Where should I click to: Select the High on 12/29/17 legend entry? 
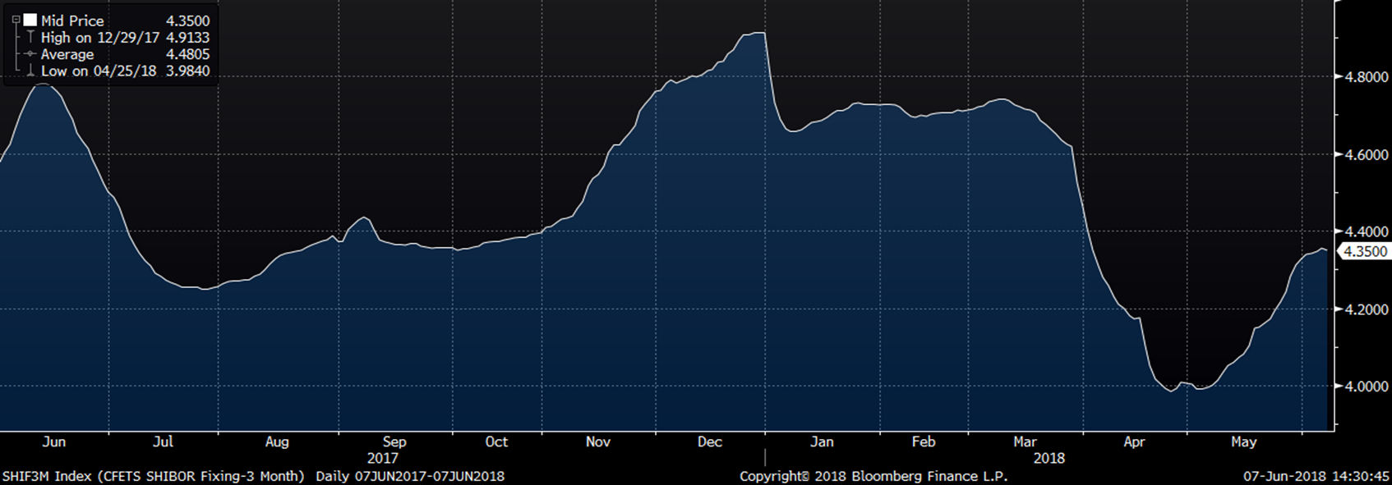pyautogui.click(x=99, y=38)
